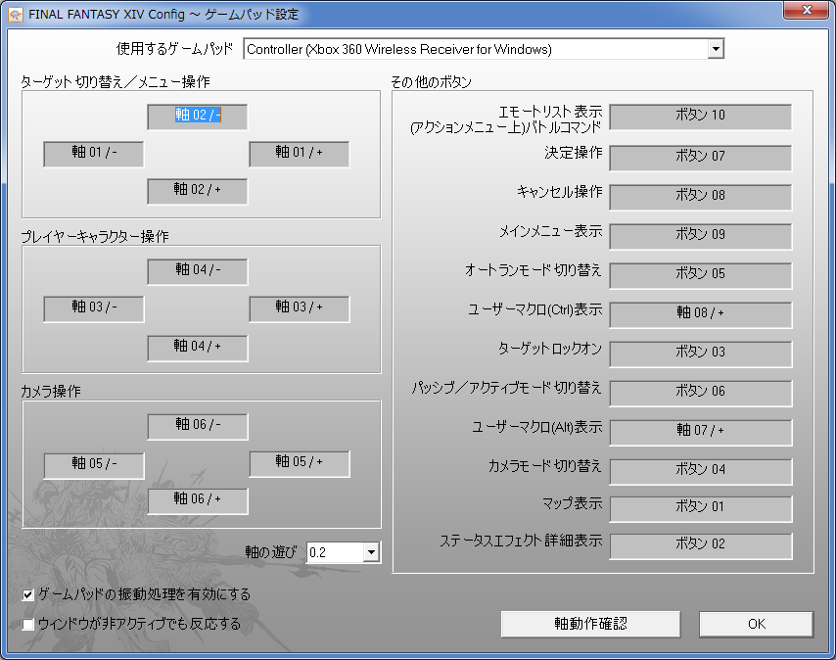Select the 軸 01 / + target-right field
This screenshot has height=660, width=836.
click(300, 154)
